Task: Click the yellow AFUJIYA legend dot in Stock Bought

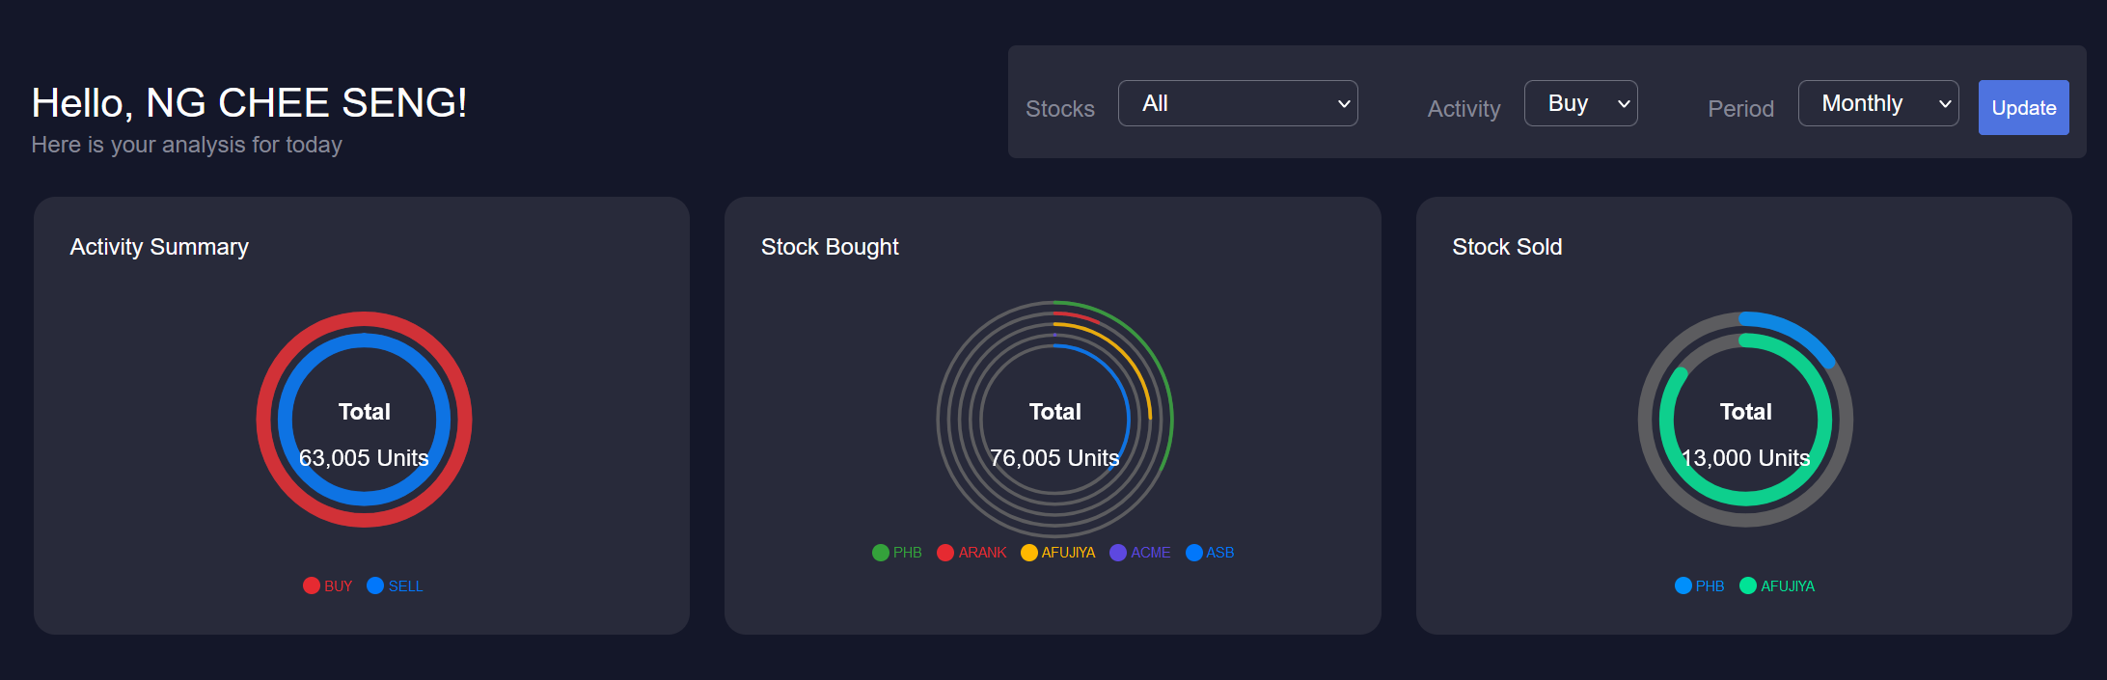Action: click(x=1029, y=553)
